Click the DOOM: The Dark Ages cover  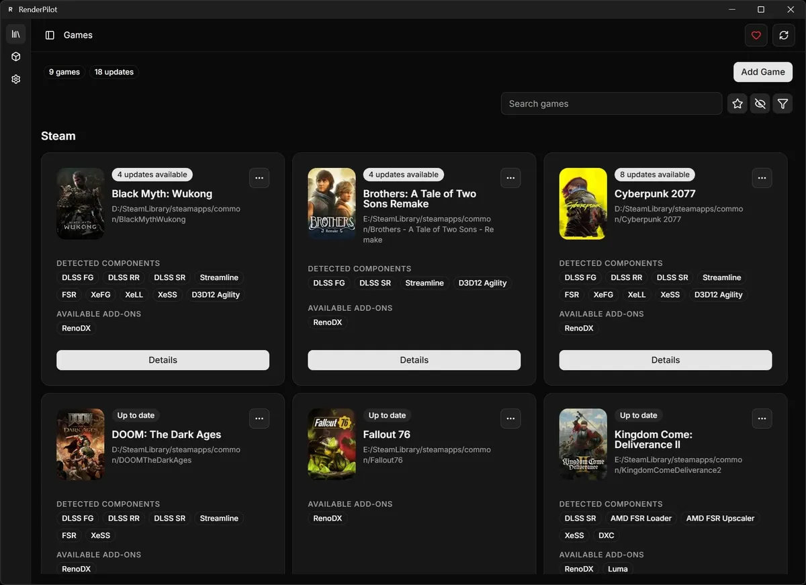point(81,444)
